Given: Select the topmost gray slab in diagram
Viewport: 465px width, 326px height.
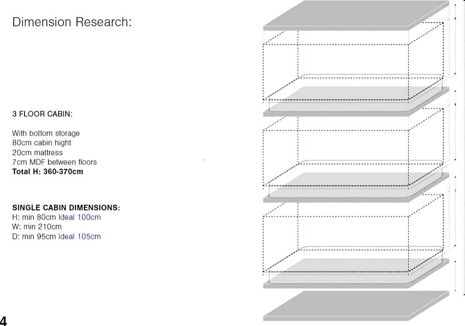Looking at the screenshot, I should click(354, 15).
